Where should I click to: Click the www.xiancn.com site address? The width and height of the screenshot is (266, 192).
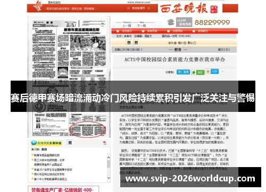click(138, 2)
